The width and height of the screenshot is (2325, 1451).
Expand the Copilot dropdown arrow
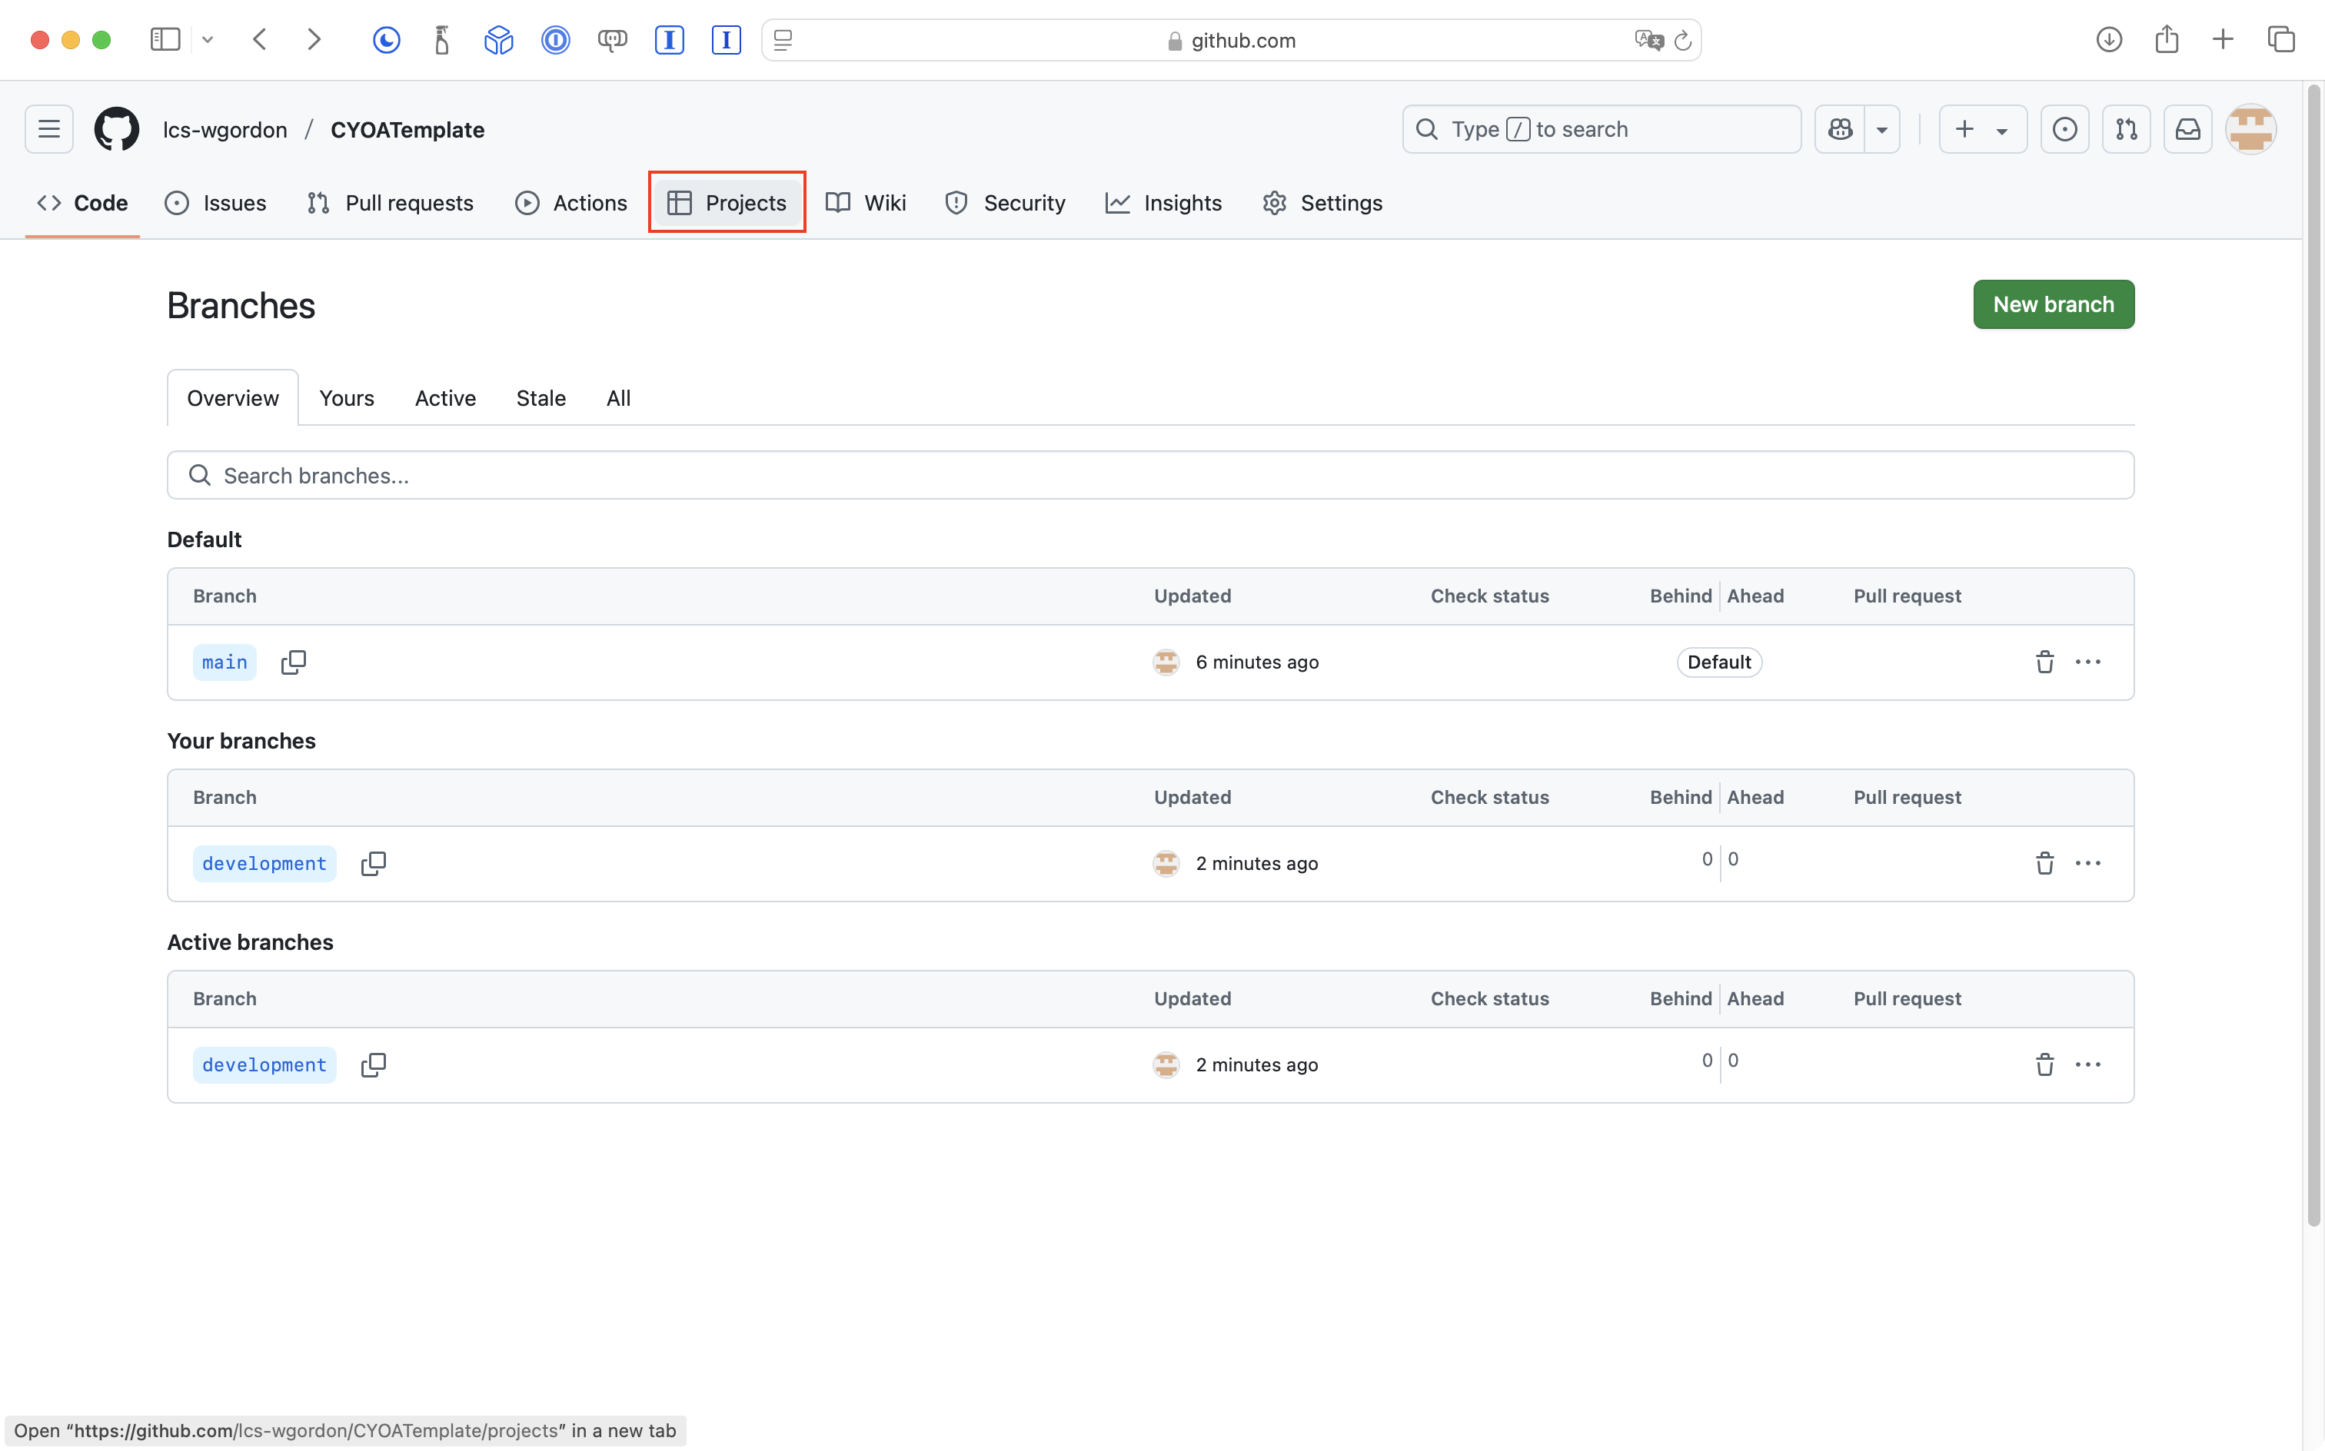click(x=1882, y=130)
